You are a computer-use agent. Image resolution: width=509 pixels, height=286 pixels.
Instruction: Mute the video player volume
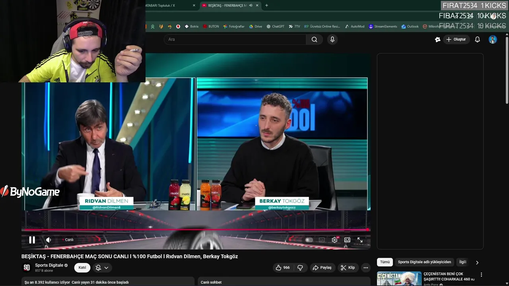49,240
